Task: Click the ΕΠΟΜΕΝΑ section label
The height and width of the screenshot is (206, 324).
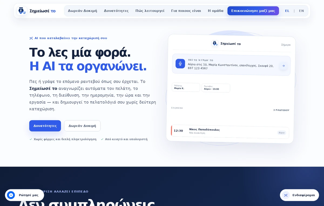Action: coord(177,108)
